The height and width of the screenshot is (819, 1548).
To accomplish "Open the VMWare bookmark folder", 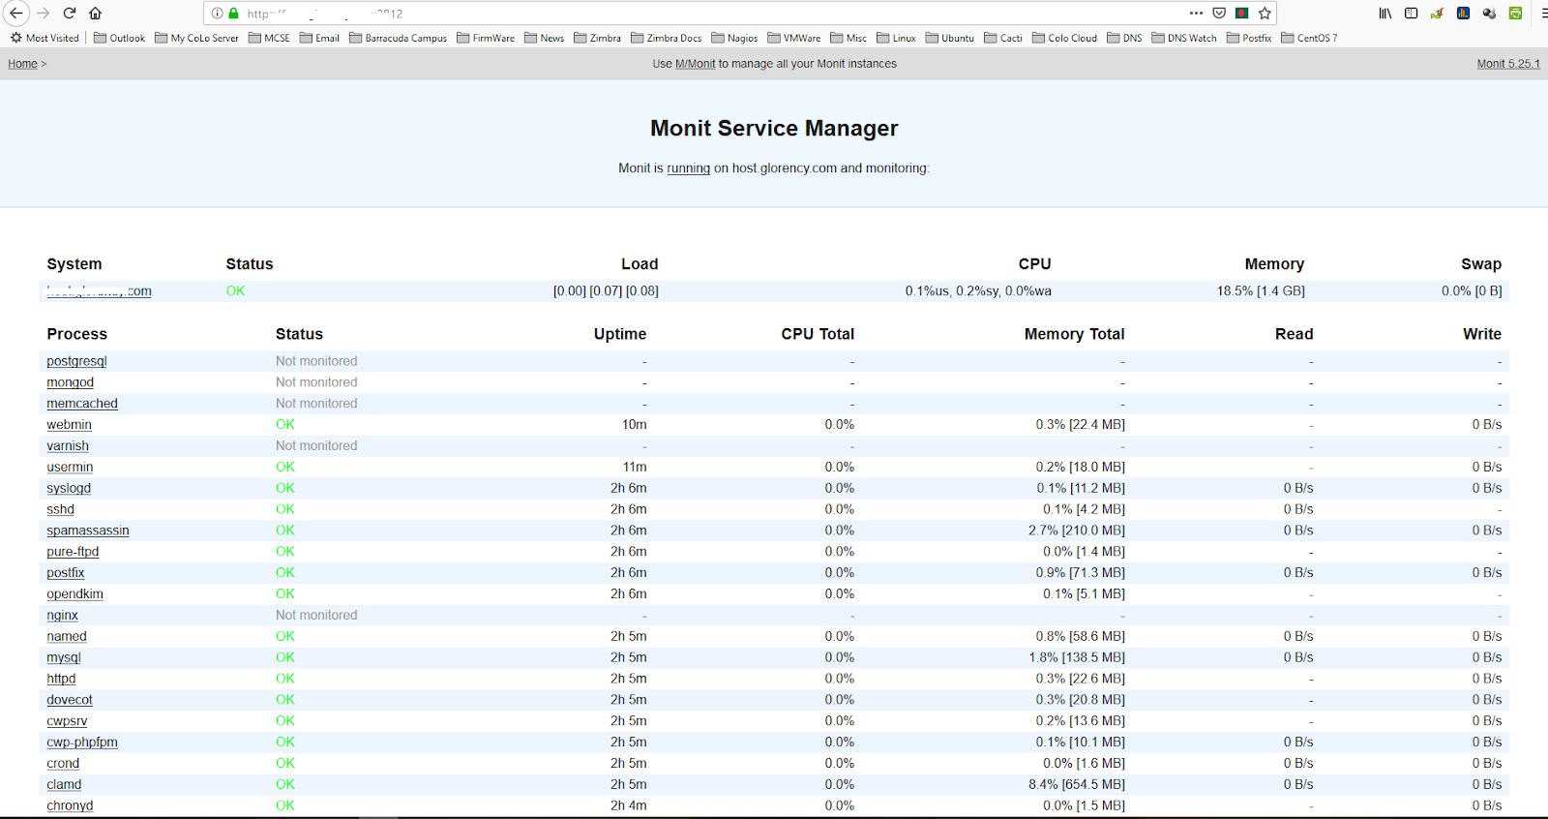I will 793,38.
